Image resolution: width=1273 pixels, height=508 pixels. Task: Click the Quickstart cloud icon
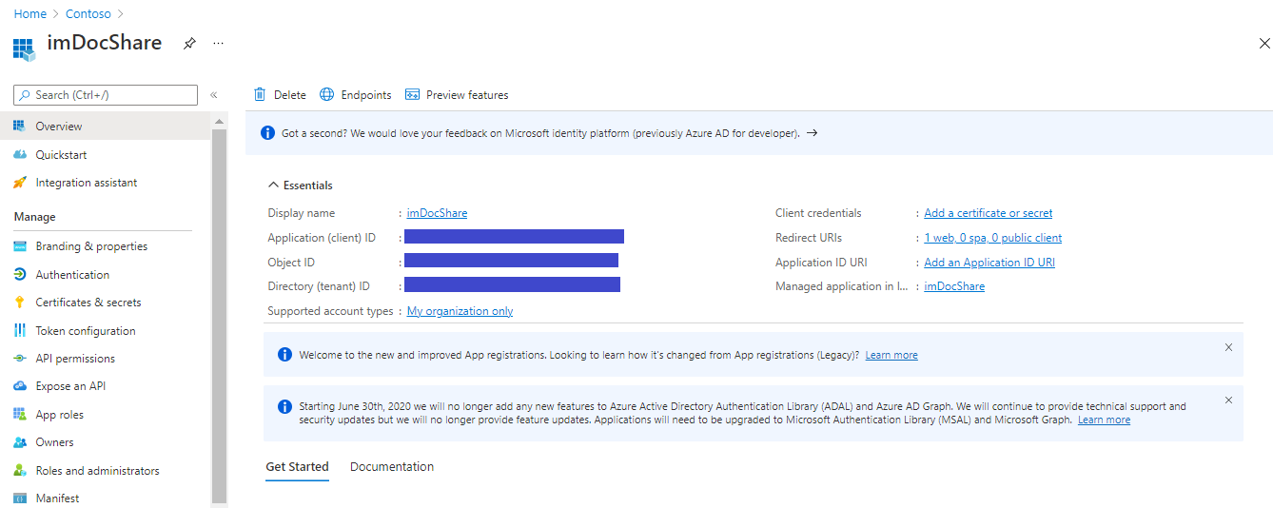tap(19, 154)
